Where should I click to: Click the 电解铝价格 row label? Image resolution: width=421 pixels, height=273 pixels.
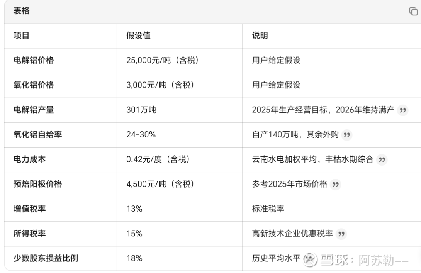pos(34,60)
